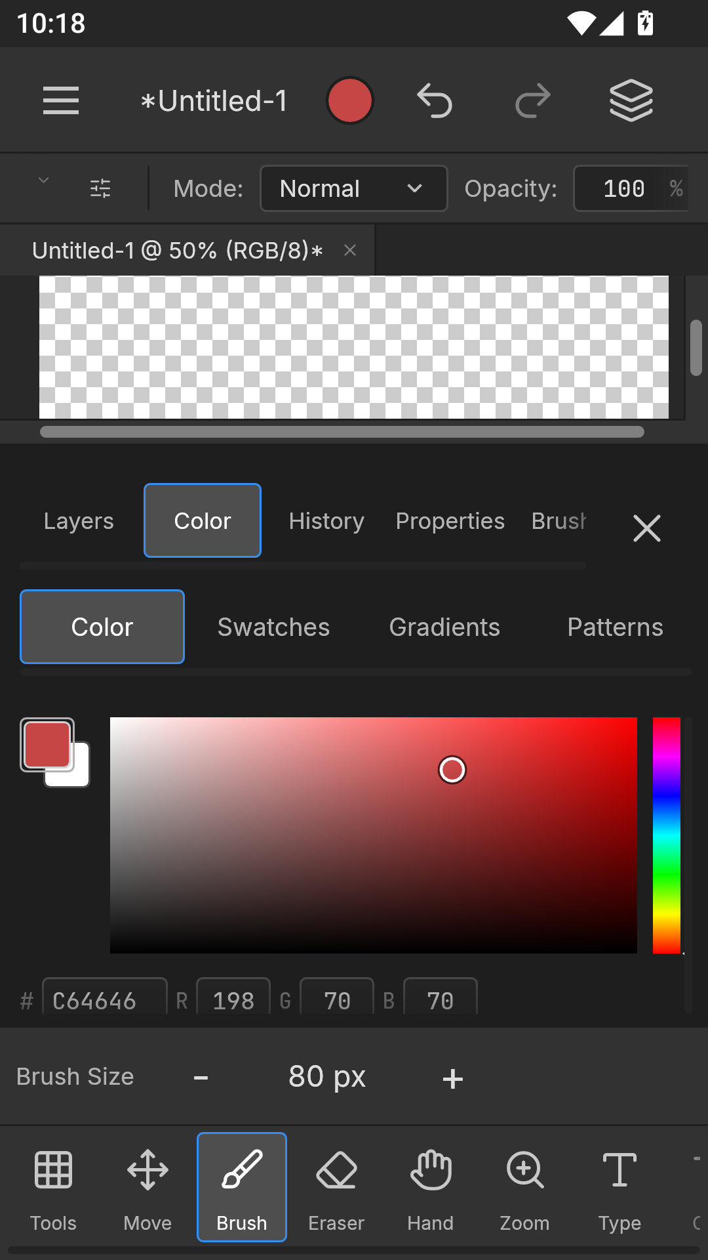Screen dimensions: 708x1260
Task: Open the Mode dropdown set to Normal
Action: [354, 188]
